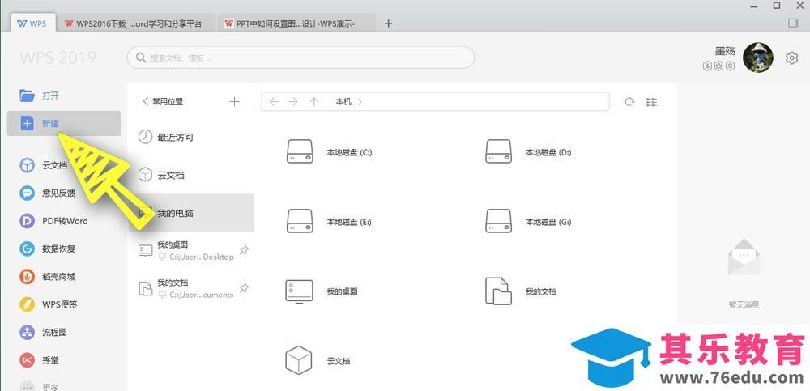Collapse 常用位置 back chevron
810x391 pixels.
(146, 101)
